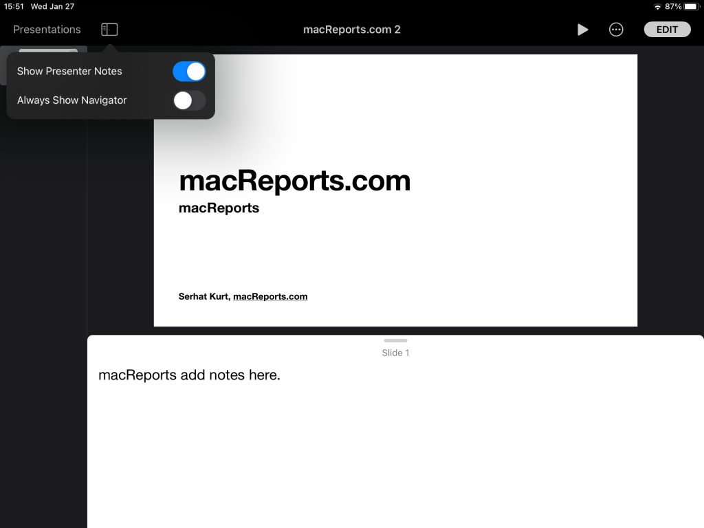This screenshot has height=528, width=704.
Task: Start the slideshow with the Play icon
Action: tap(582, 29)
